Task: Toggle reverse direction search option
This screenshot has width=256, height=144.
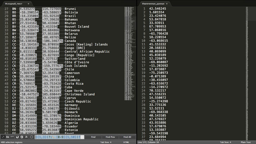Action: coord(17,137)
